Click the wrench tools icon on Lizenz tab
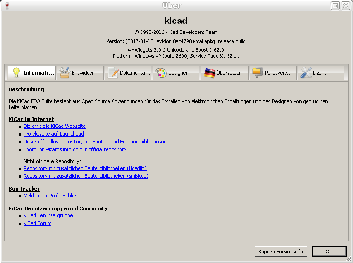The width and height of the screenshot is (353, 263). [x=306, y=73]
